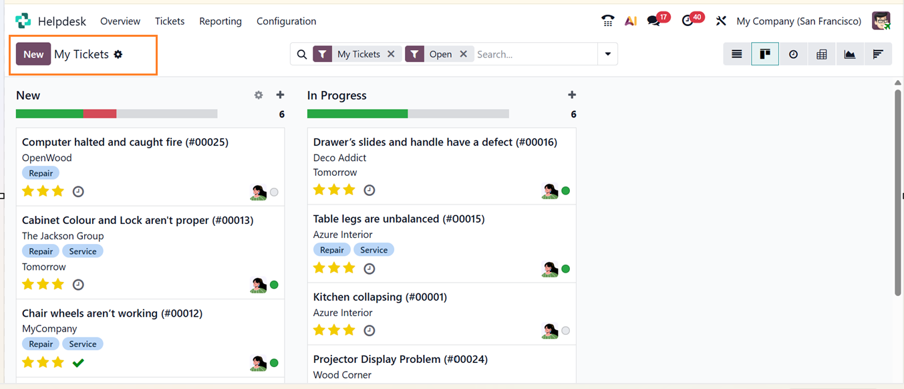Open My Tickets gear actions menu
Screen dimensions: 904x389
pyautogui.click(x=118, y=54)
